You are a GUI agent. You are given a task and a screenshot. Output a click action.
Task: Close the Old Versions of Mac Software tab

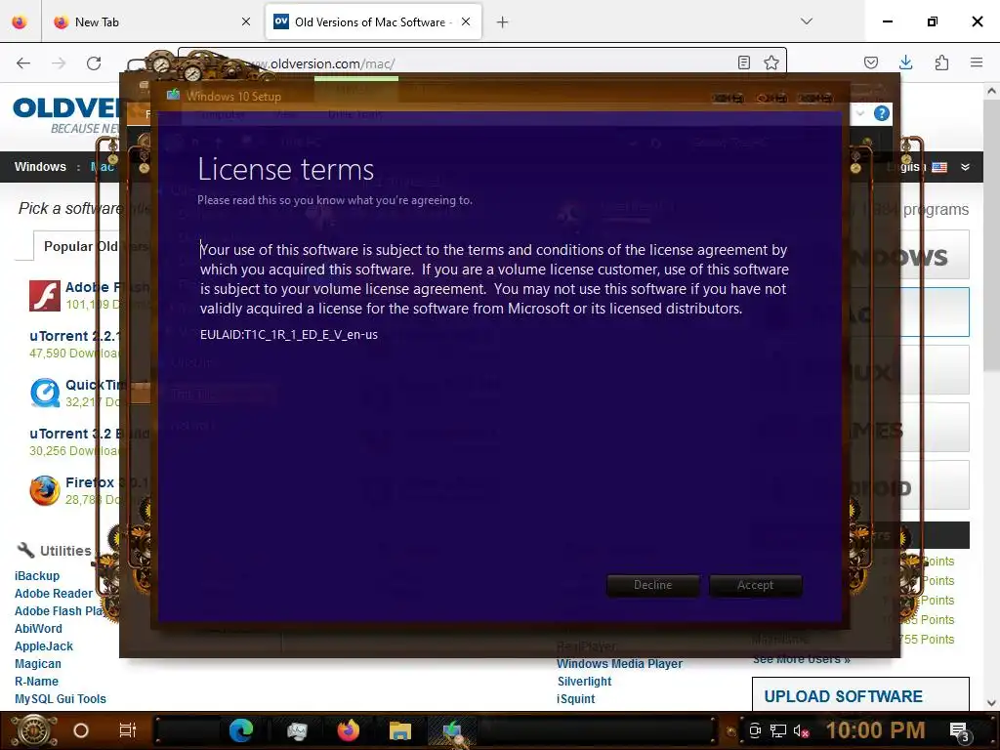pyautogui.click(x=466, y=21)
